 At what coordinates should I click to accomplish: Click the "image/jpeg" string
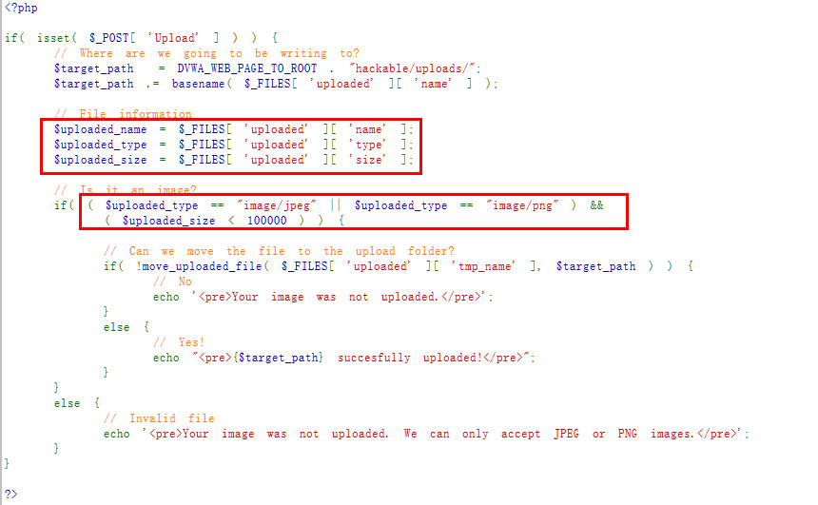coord(277,205)
